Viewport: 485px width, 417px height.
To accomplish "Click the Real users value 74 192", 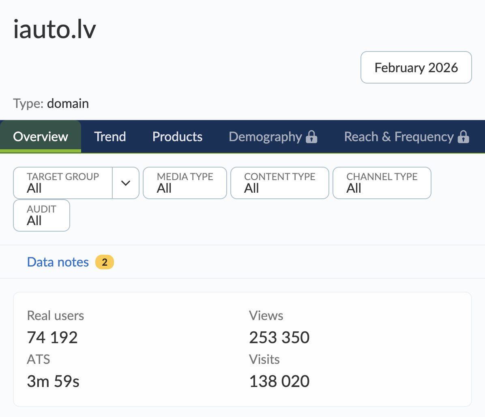I will (x=52, y=337).
